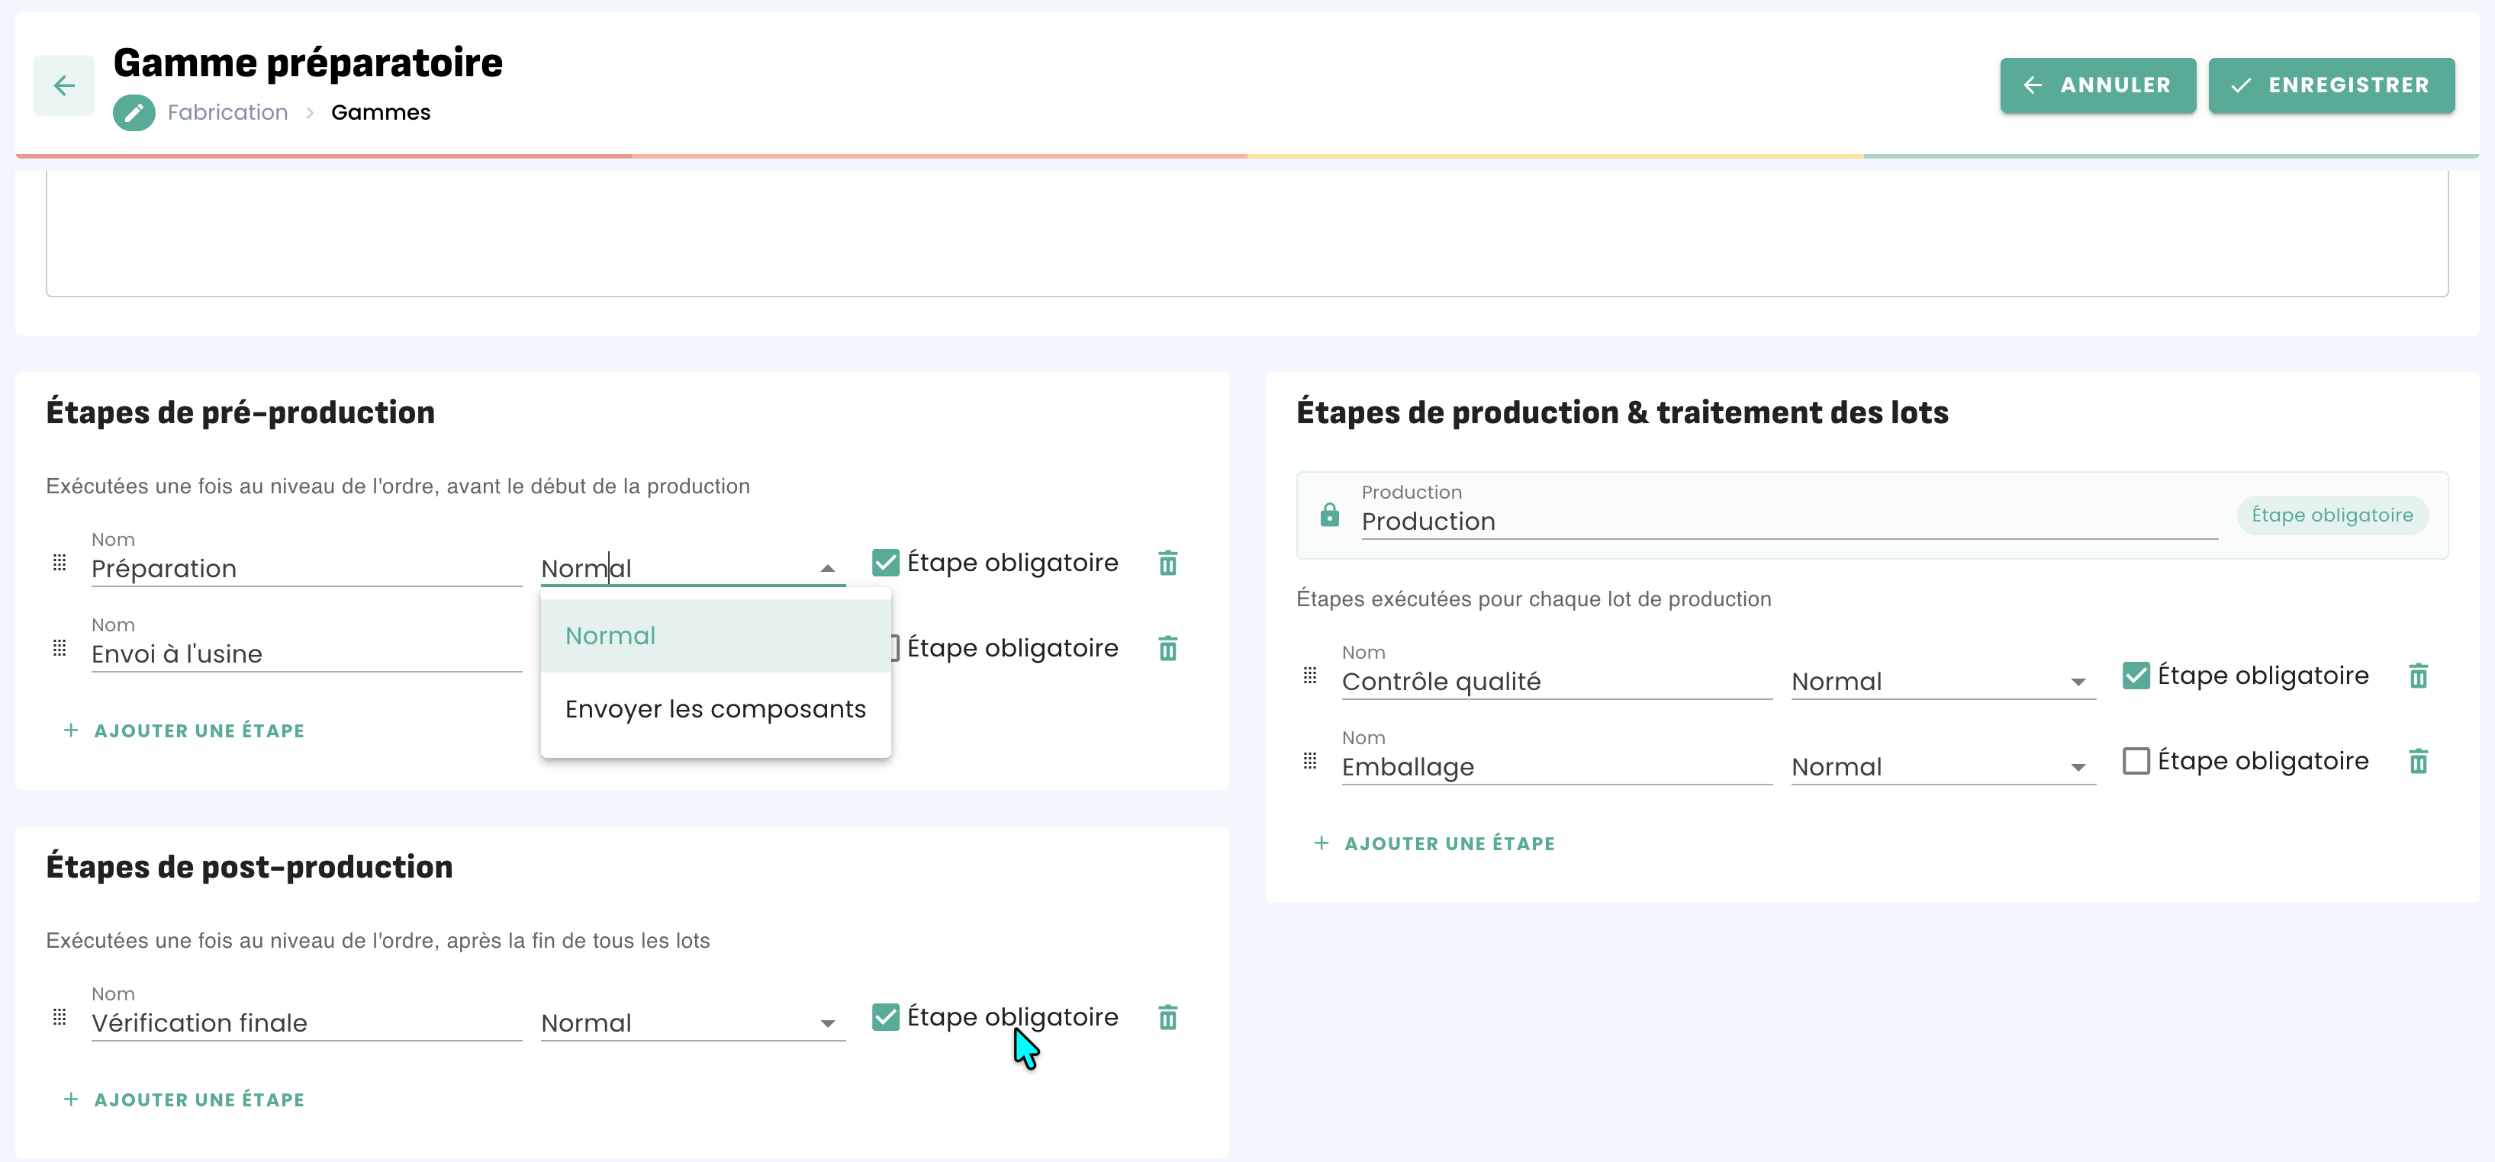This screenshot has width=2495, height=1162.
Task: Click the back arrow icon beside title
Action: 64,86
